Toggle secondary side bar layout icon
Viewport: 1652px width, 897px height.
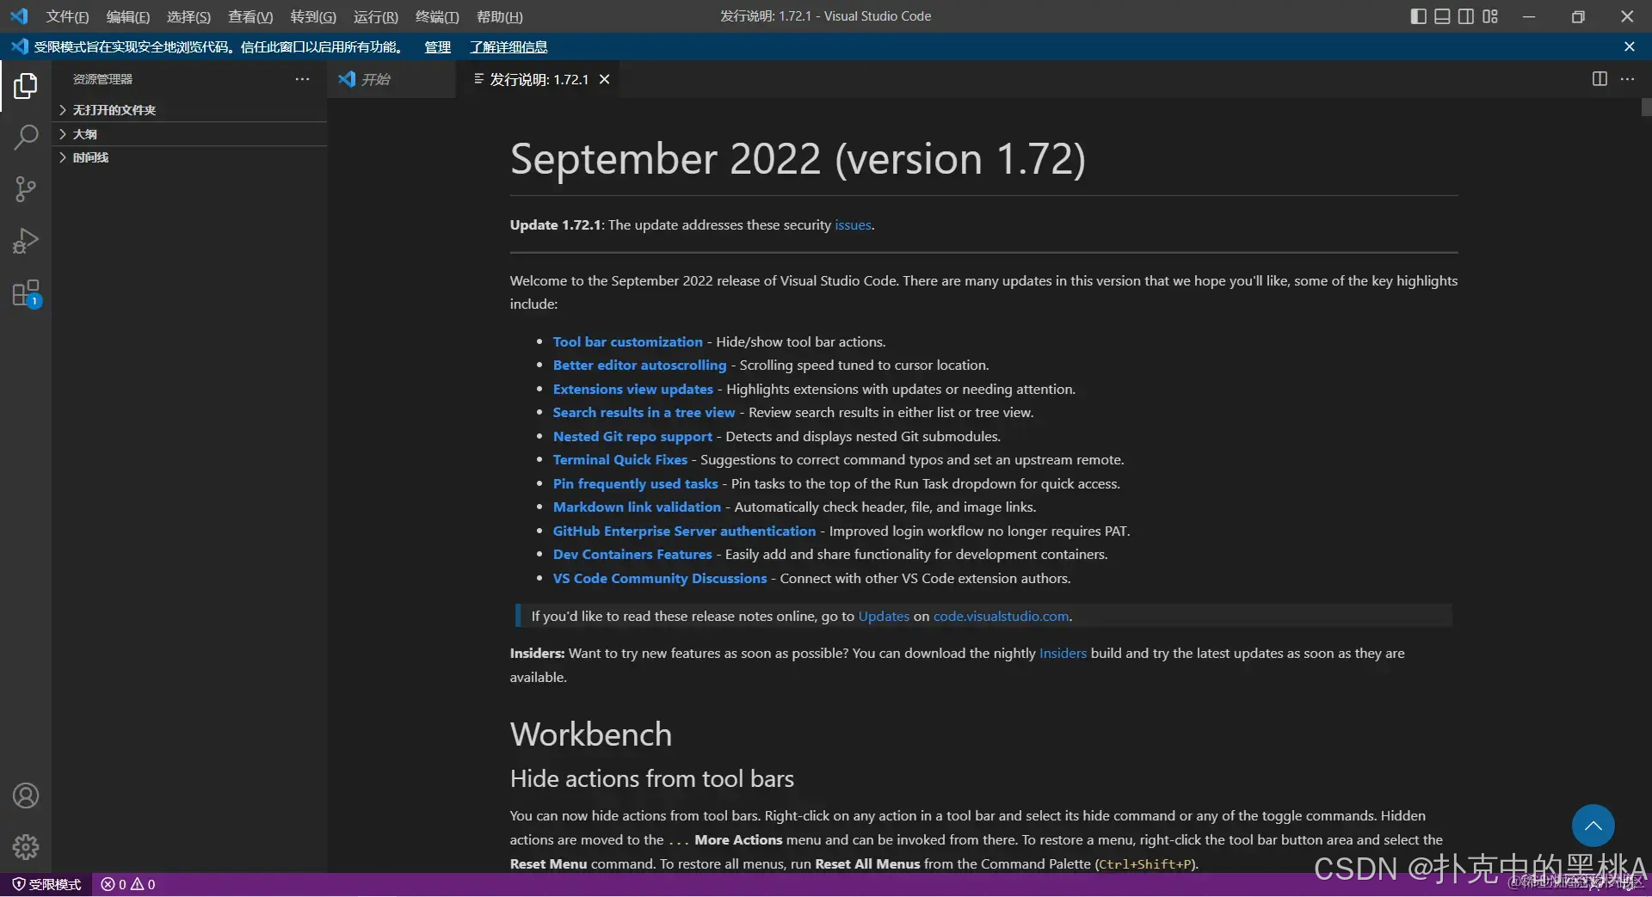1466,16
